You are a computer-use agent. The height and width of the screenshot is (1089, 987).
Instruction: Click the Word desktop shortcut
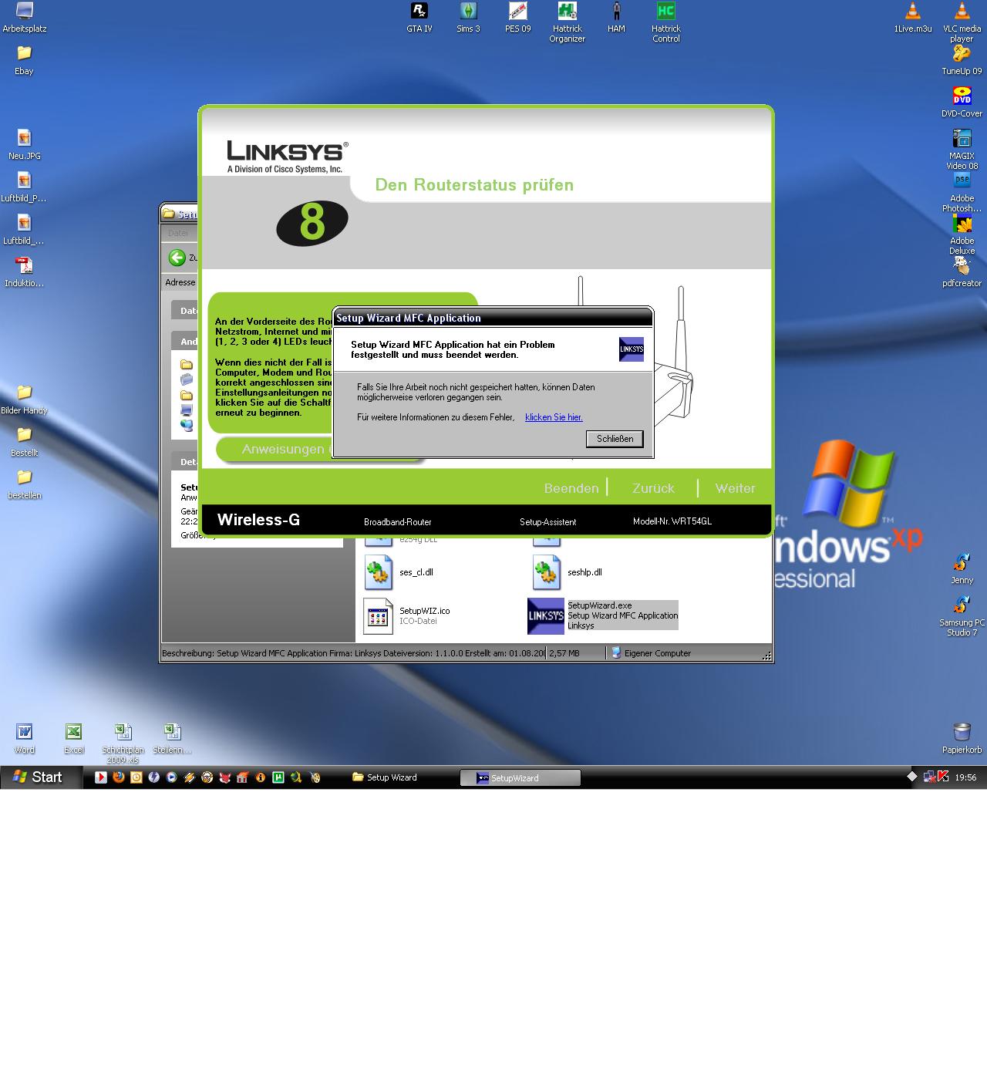pyautogui.click(x=25, y=739)
